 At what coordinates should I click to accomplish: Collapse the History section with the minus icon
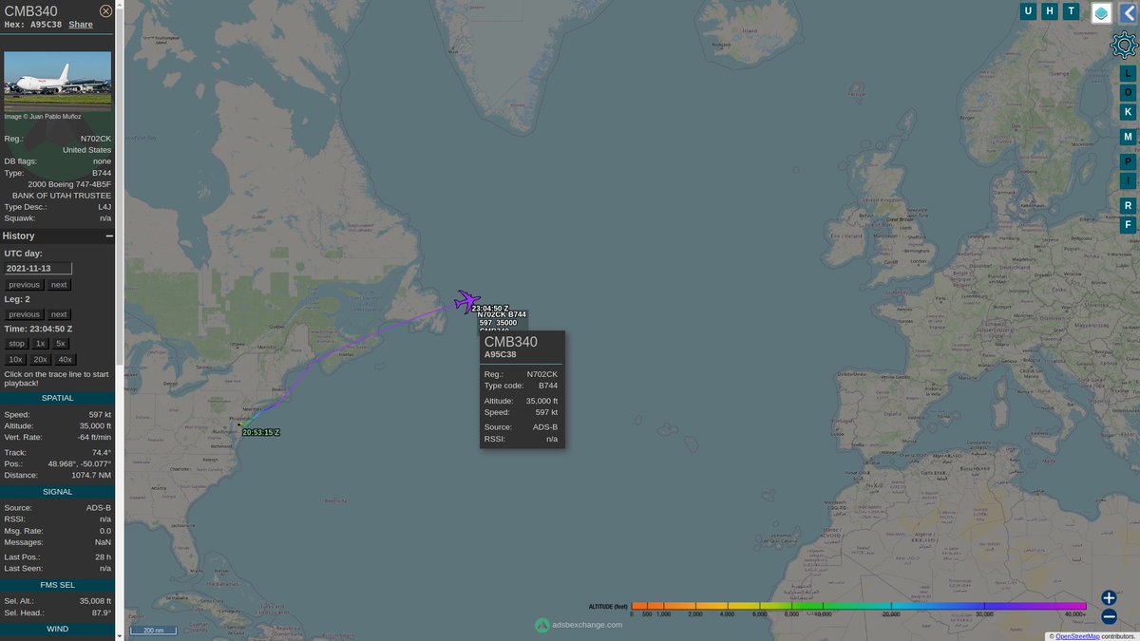109,236
